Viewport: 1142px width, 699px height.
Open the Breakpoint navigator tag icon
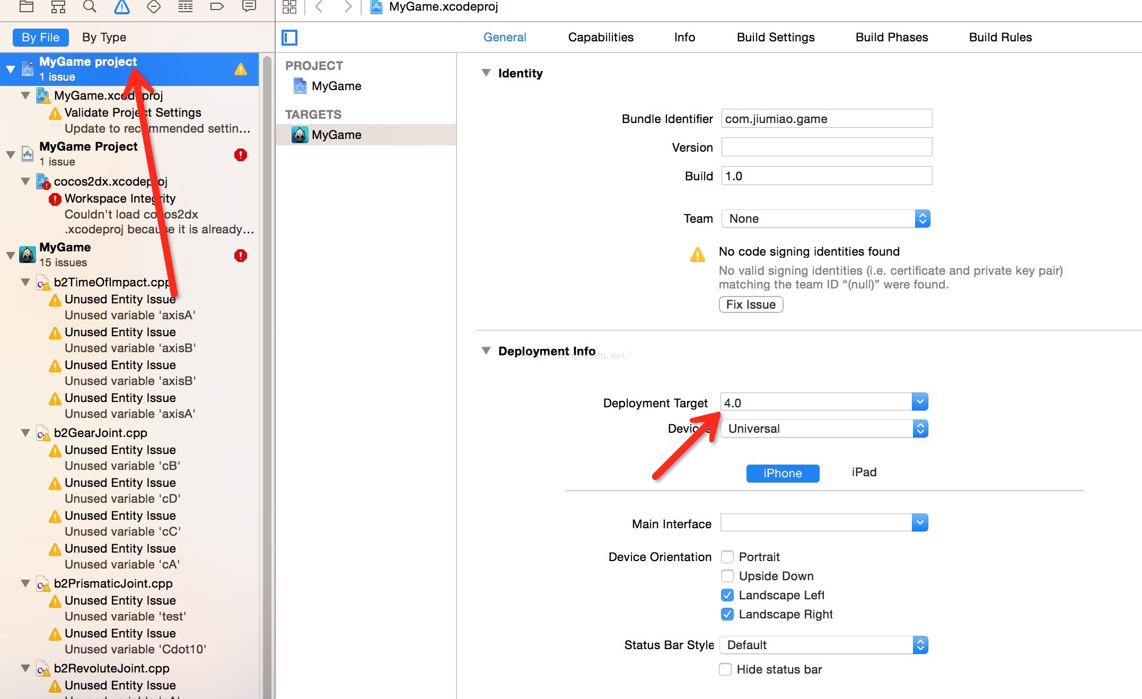(x=217, y=7)
